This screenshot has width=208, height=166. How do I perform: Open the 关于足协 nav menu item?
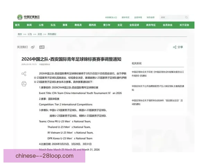pyautogui.click(x=184, y=25)
